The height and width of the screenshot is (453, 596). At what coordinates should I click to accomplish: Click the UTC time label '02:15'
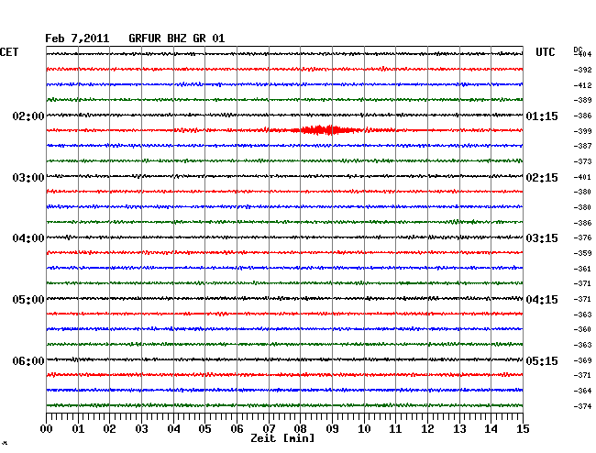542,178
